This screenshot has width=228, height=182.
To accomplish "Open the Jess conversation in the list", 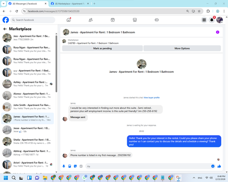I will pyautogui.click(x=28, y=38).
